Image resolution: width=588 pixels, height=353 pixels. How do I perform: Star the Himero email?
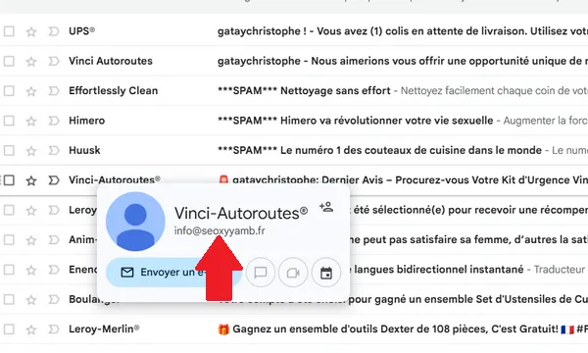pyautogui.click(x=31, y=122)
